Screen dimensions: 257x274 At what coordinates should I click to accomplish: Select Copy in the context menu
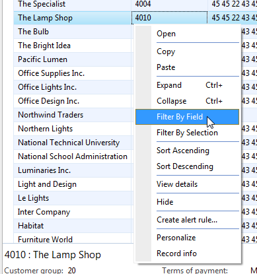[x=187, y=51]
